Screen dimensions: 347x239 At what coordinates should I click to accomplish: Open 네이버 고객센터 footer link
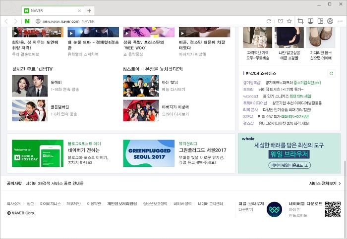(x=210, y=204)
